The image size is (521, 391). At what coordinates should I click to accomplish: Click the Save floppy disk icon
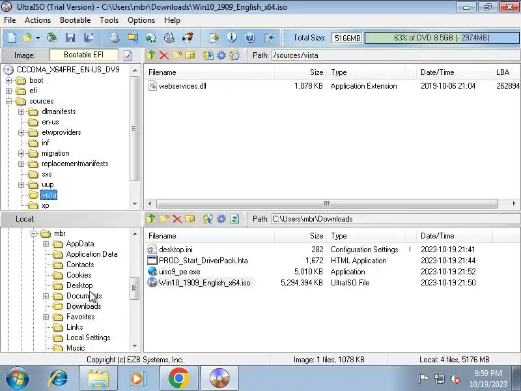click(x=70, y=38)
